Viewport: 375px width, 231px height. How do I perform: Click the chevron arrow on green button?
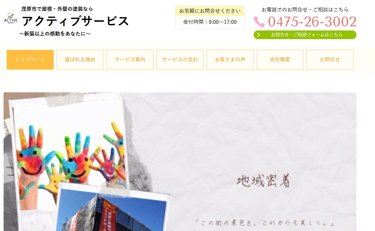[258, 35]
